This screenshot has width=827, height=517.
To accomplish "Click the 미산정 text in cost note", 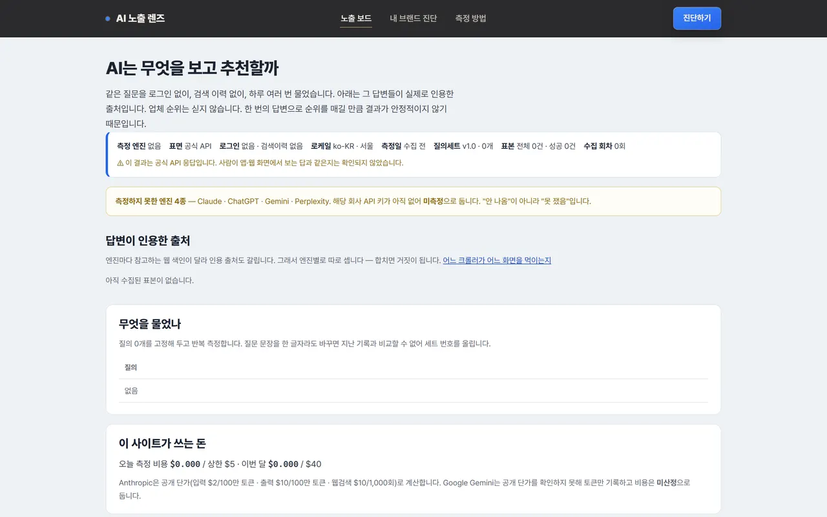I will pyautogui.click(x=667, y=483).
